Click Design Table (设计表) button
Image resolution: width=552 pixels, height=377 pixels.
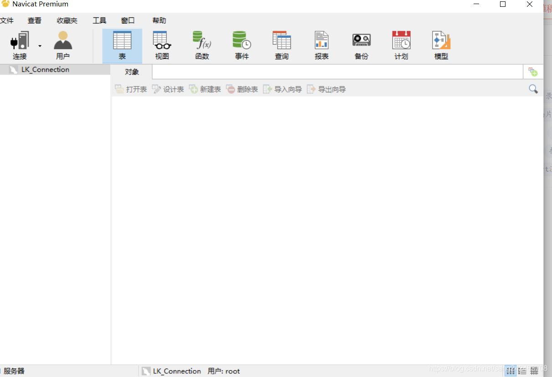point(168,89)
